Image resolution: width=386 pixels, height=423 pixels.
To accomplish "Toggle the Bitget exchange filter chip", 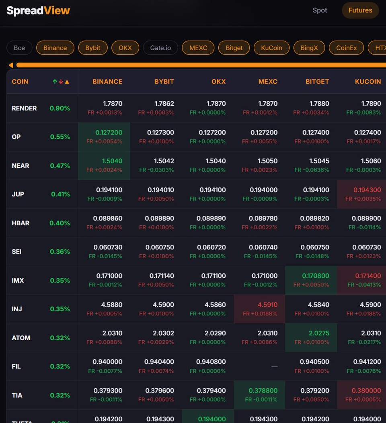I will pos(234,48).
